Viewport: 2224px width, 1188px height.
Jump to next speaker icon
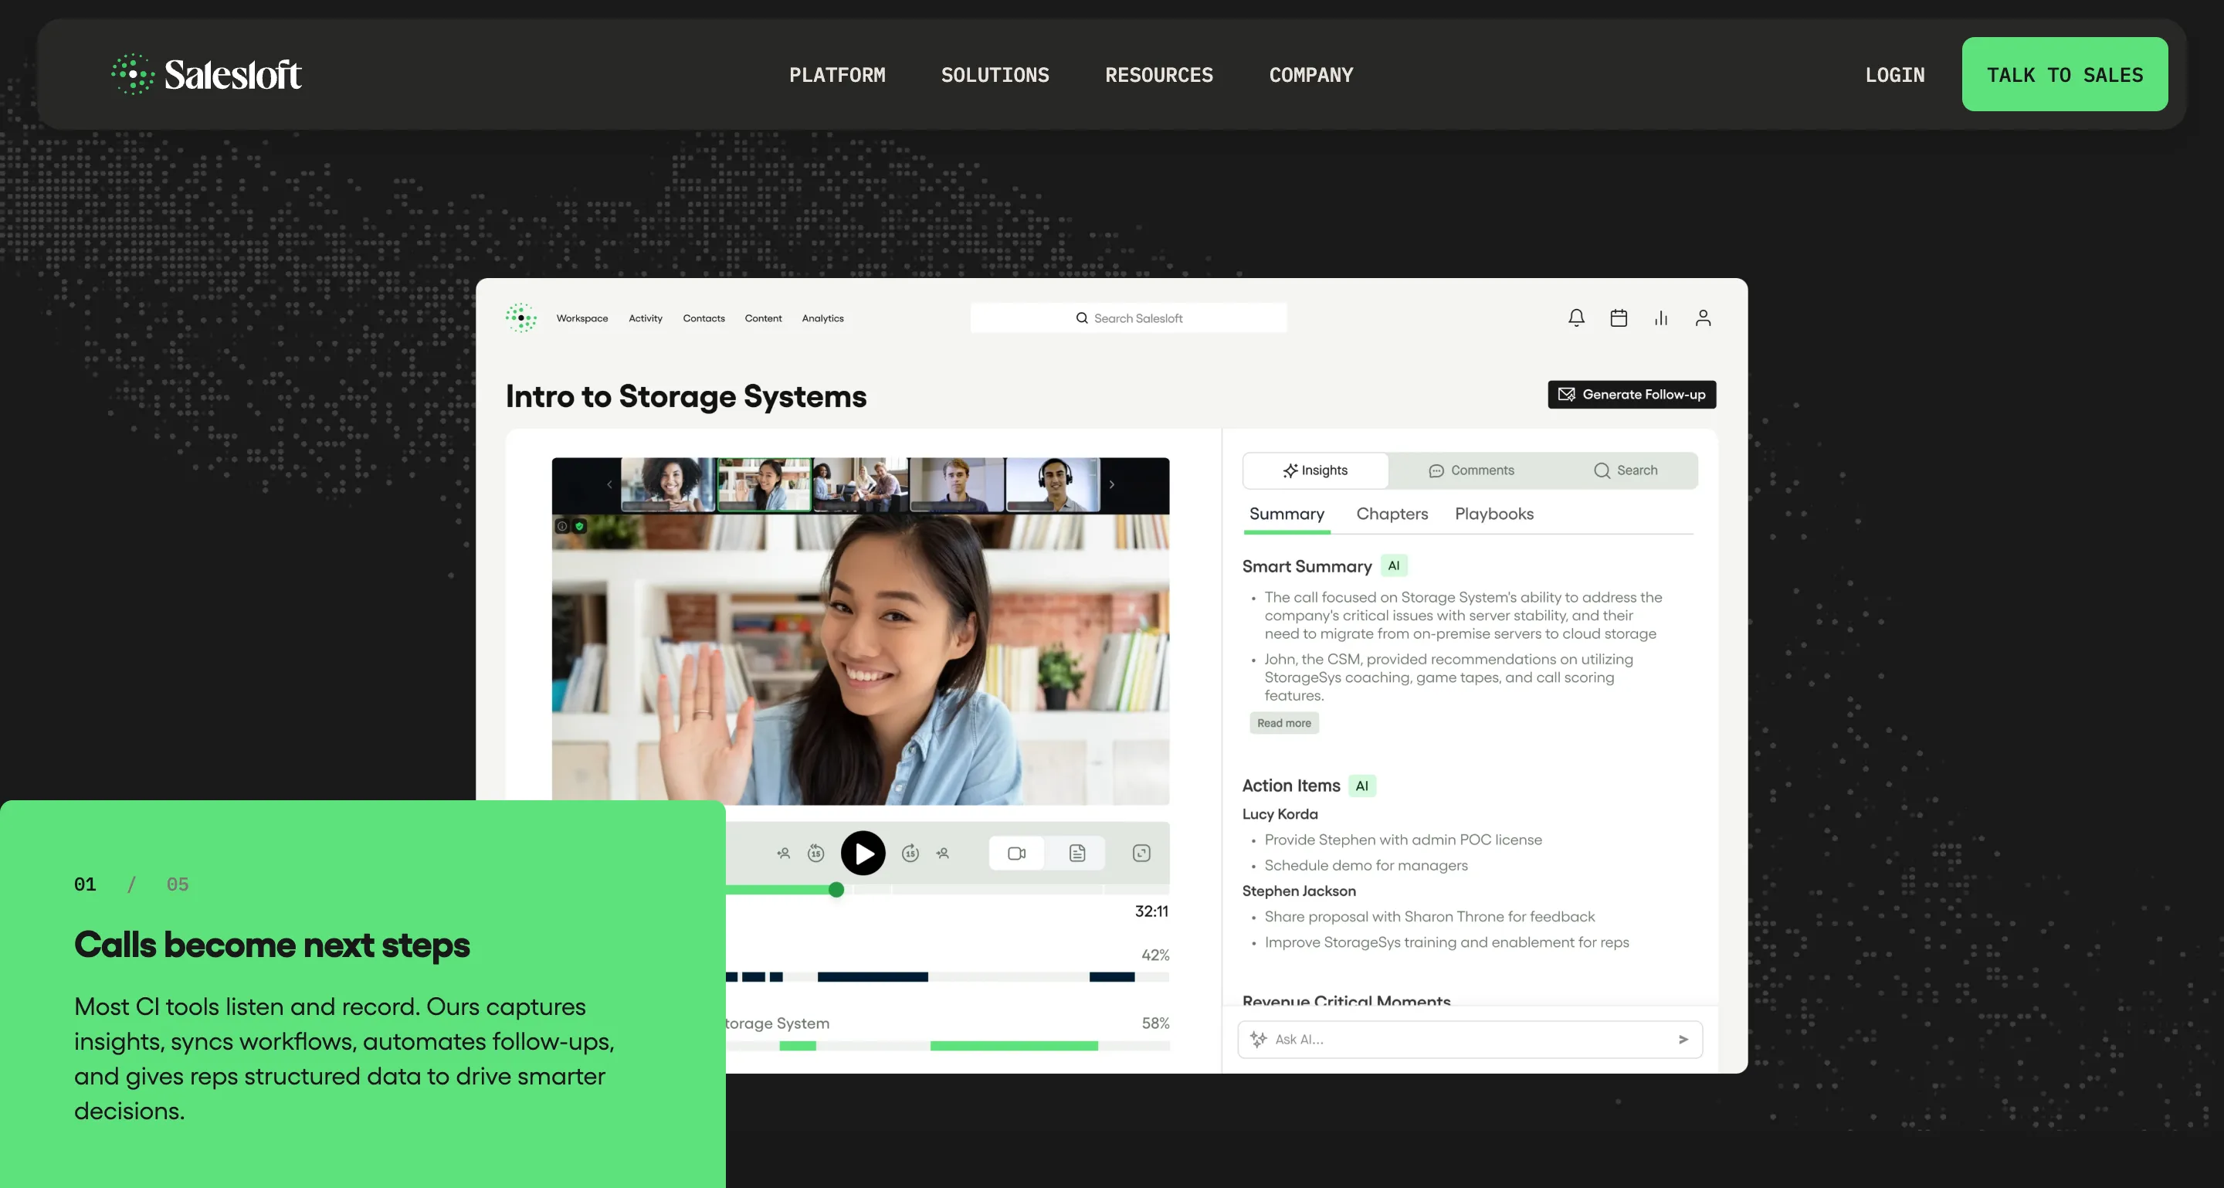coord(943,854)
